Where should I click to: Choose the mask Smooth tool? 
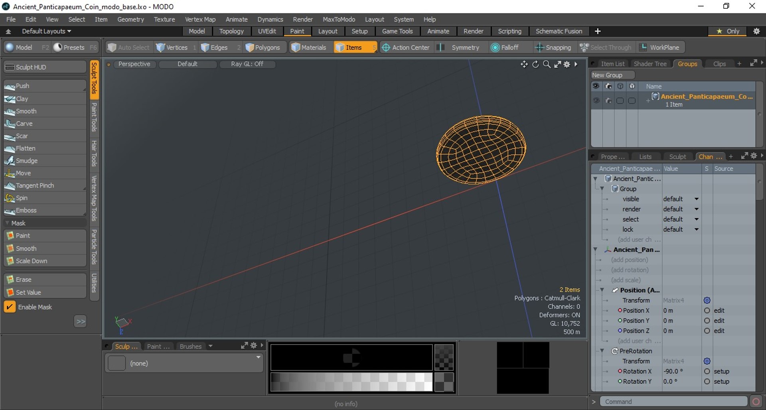coord(45,248)
